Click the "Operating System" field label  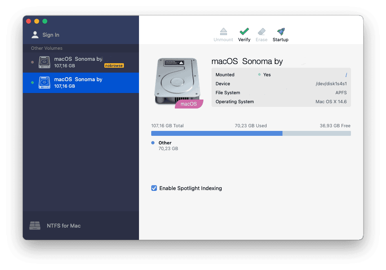235,102
